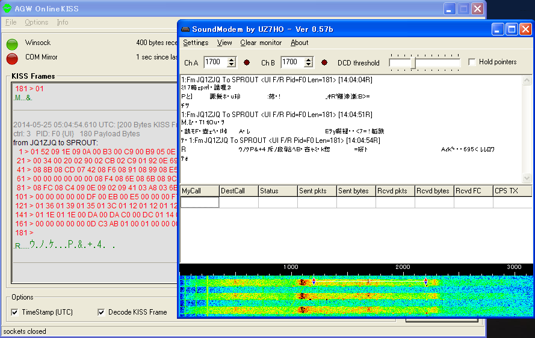Open the About menu in SoundModem
Image resolution: width=535 pixels, height=338 pixels.
299,43
